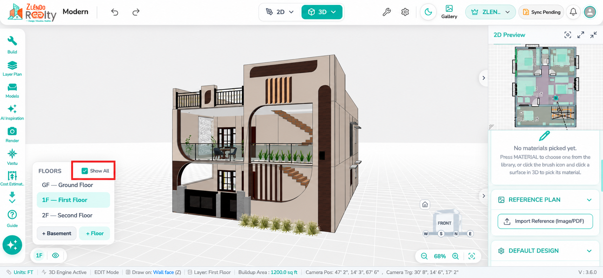Image resolution: width=603 pixels, height=278 pixels.
Task: Add a new floor with + Floor
Action: [x=94, y=233]
